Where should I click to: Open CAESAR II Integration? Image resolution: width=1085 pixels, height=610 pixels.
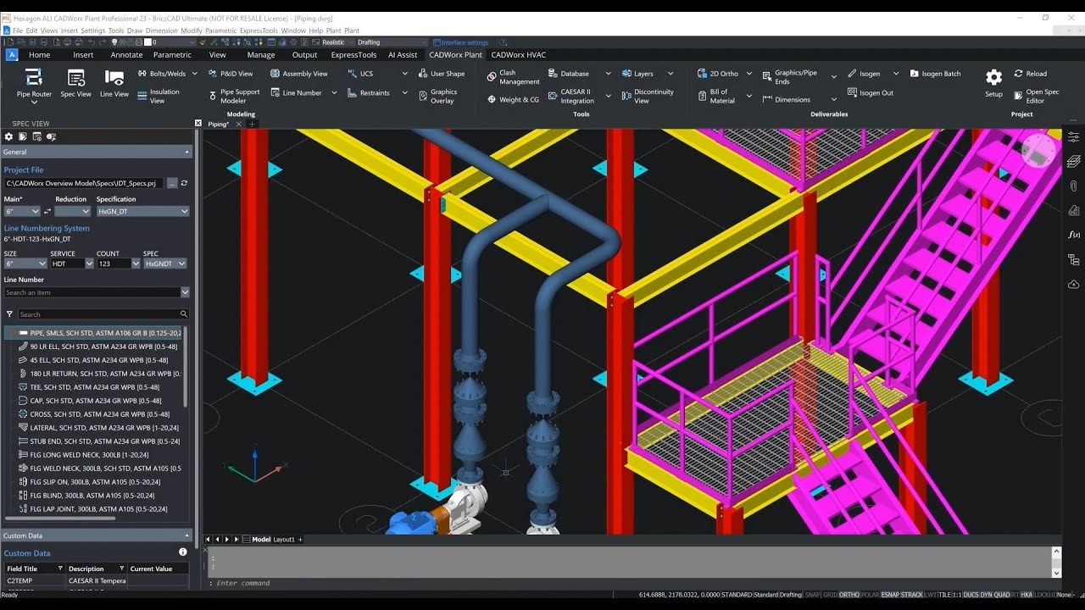tap(570, 96)
